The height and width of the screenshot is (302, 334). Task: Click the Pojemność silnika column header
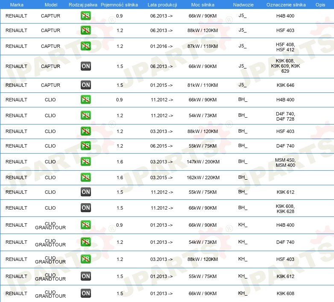(119, 4)
